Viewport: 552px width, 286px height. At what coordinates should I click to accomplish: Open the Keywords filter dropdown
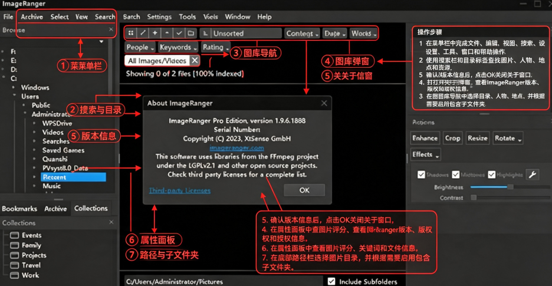[178, 47]
